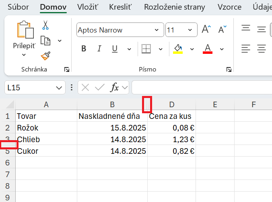Viewport: 272px width, 202px height.
Task: Open Schránka clipboard dialog launcher
Action: coord(67,69)
